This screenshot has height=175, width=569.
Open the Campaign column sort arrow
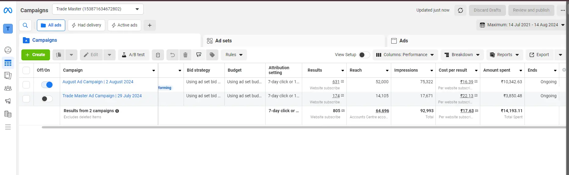coord(154,70)
